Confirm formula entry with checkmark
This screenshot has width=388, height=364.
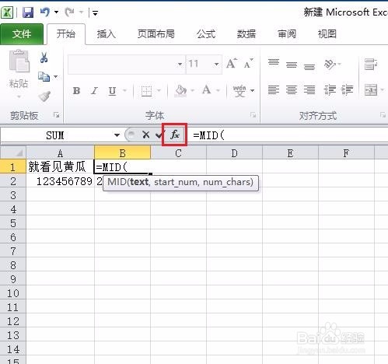pos(160,135)
